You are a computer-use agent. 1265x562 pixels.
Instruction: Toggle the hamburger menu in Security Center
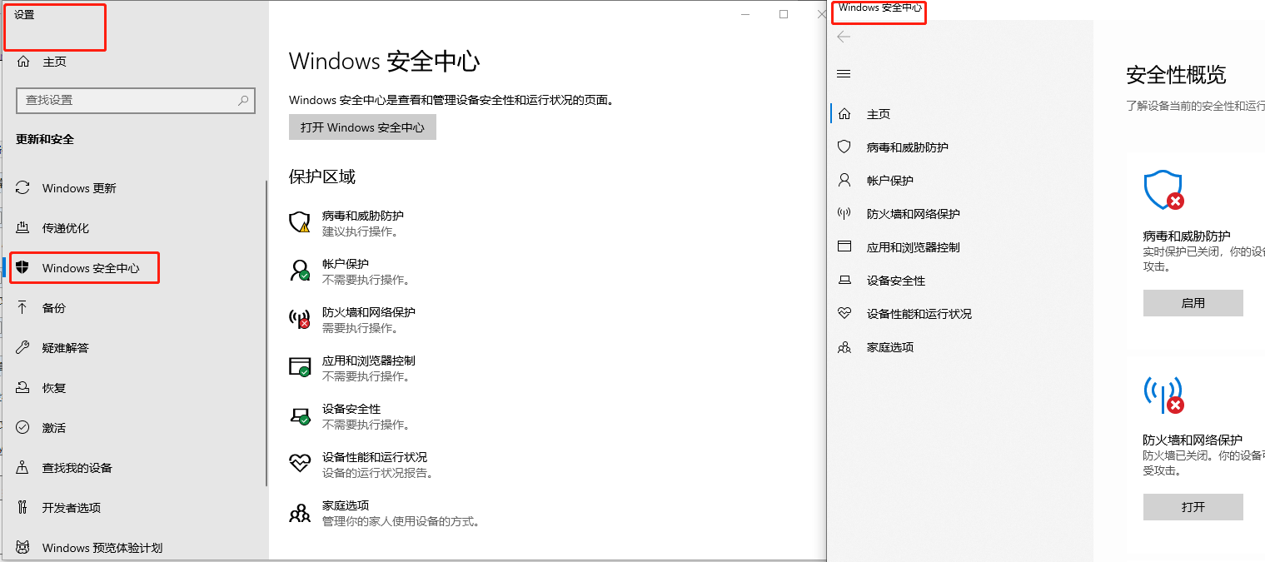click(844, 74)
